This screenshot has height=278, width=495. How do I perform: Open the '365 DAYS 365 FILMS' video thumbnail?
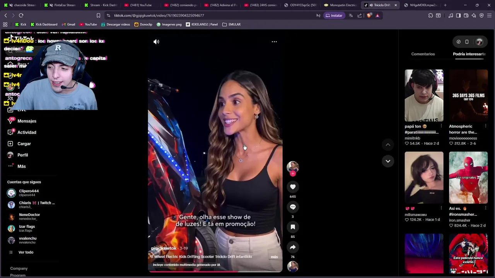(468, 95)
